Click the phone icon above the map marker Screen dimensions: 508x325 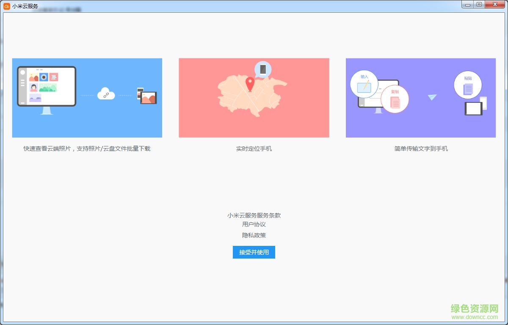[x=263, y=69]
